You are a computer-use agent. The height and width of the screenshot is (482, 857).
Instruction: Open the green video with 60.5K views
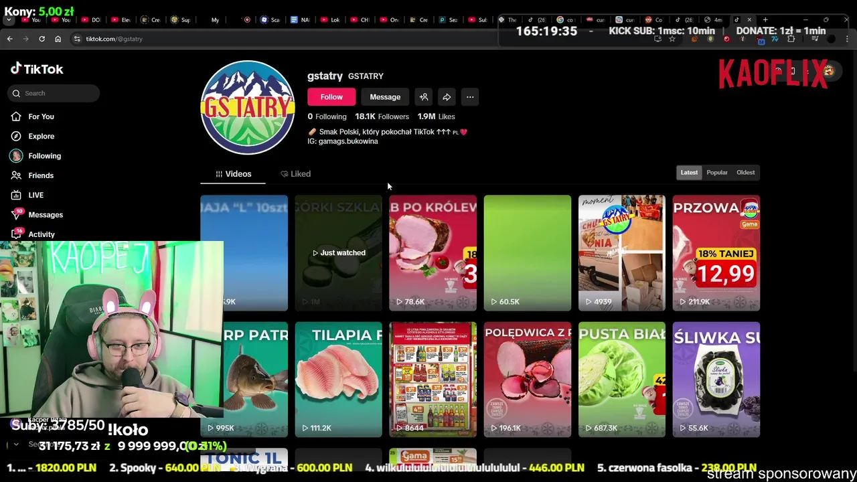click(527, 253)
